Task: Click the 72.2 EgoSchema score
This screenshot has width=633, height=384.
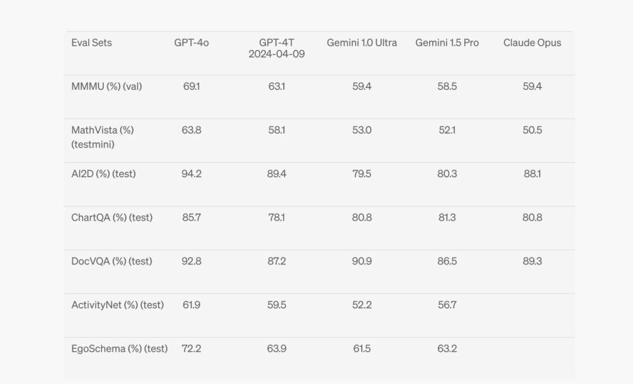Action: pyautogui.click(x=191, y=348)
